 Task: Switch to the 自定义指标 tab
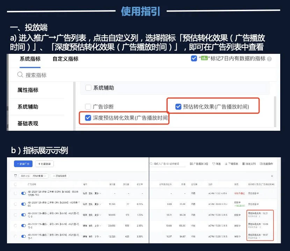(x=65, y=59)
